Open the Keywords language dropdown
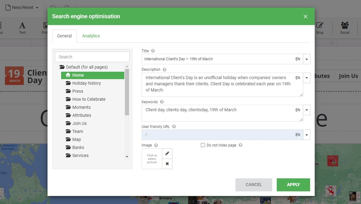The width and height of the screenshot is (361, 204). click(307, 110)
